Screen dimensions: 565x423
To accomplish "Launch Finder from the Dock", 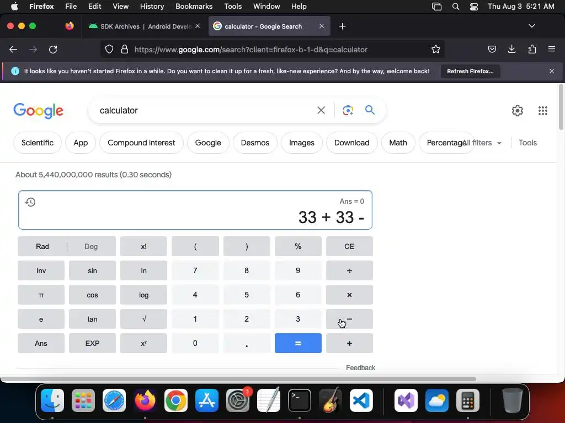I will tap(52, 400).
